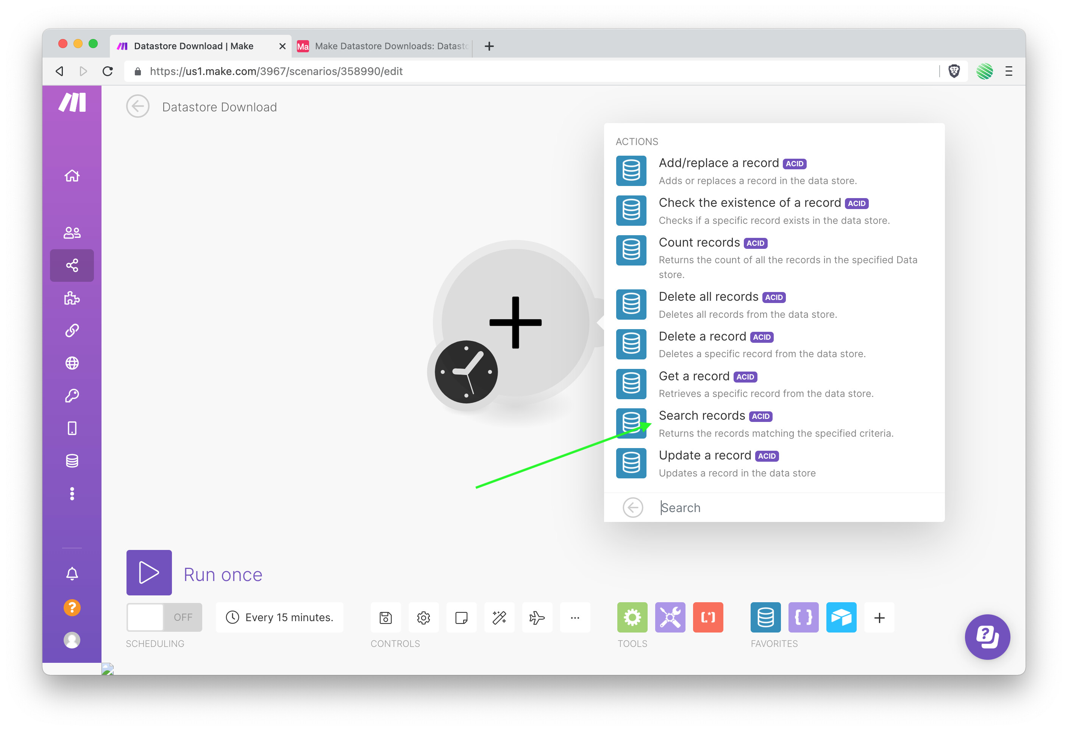
Task: Open Keys icon in the sidebar
Action: [x=72, y=395]
